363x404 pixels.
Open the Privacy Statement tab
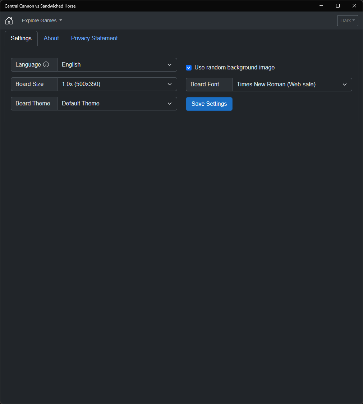point(94,38)
